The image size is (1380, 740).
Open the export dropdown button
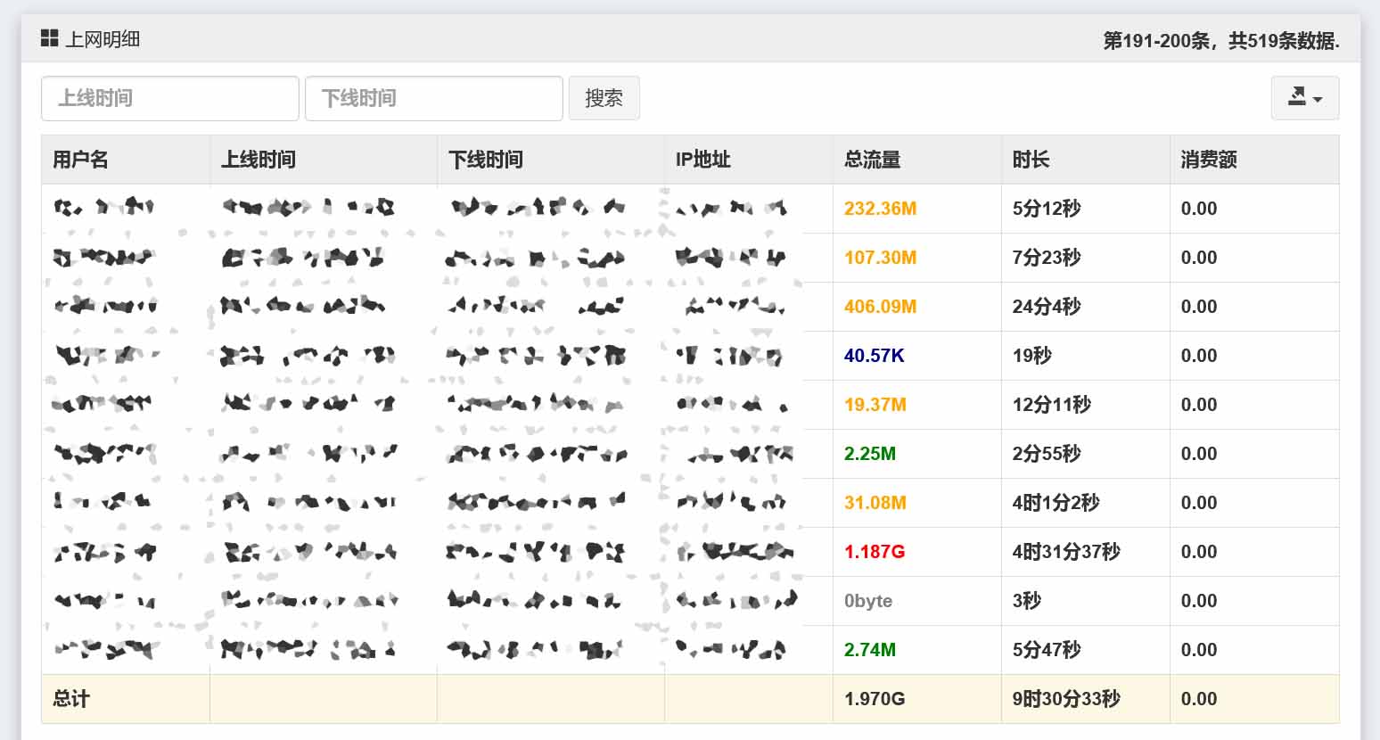point(1305,98)
